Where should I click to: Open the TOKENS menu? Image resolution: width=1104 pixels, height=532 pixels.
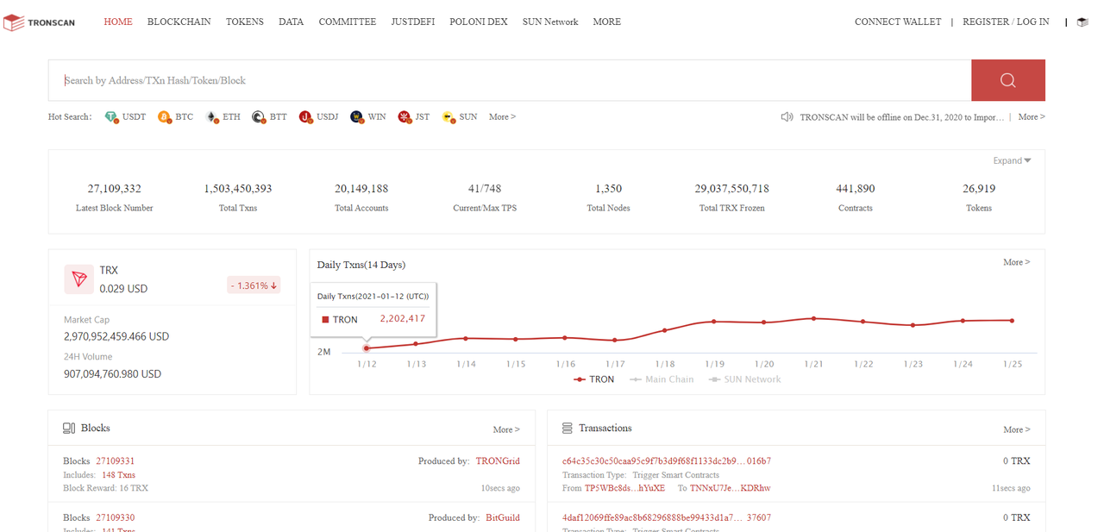245,22
